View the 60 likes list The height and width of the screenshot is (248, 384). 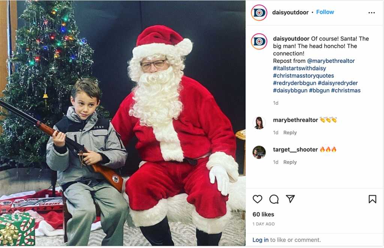[x=263, y=214]
